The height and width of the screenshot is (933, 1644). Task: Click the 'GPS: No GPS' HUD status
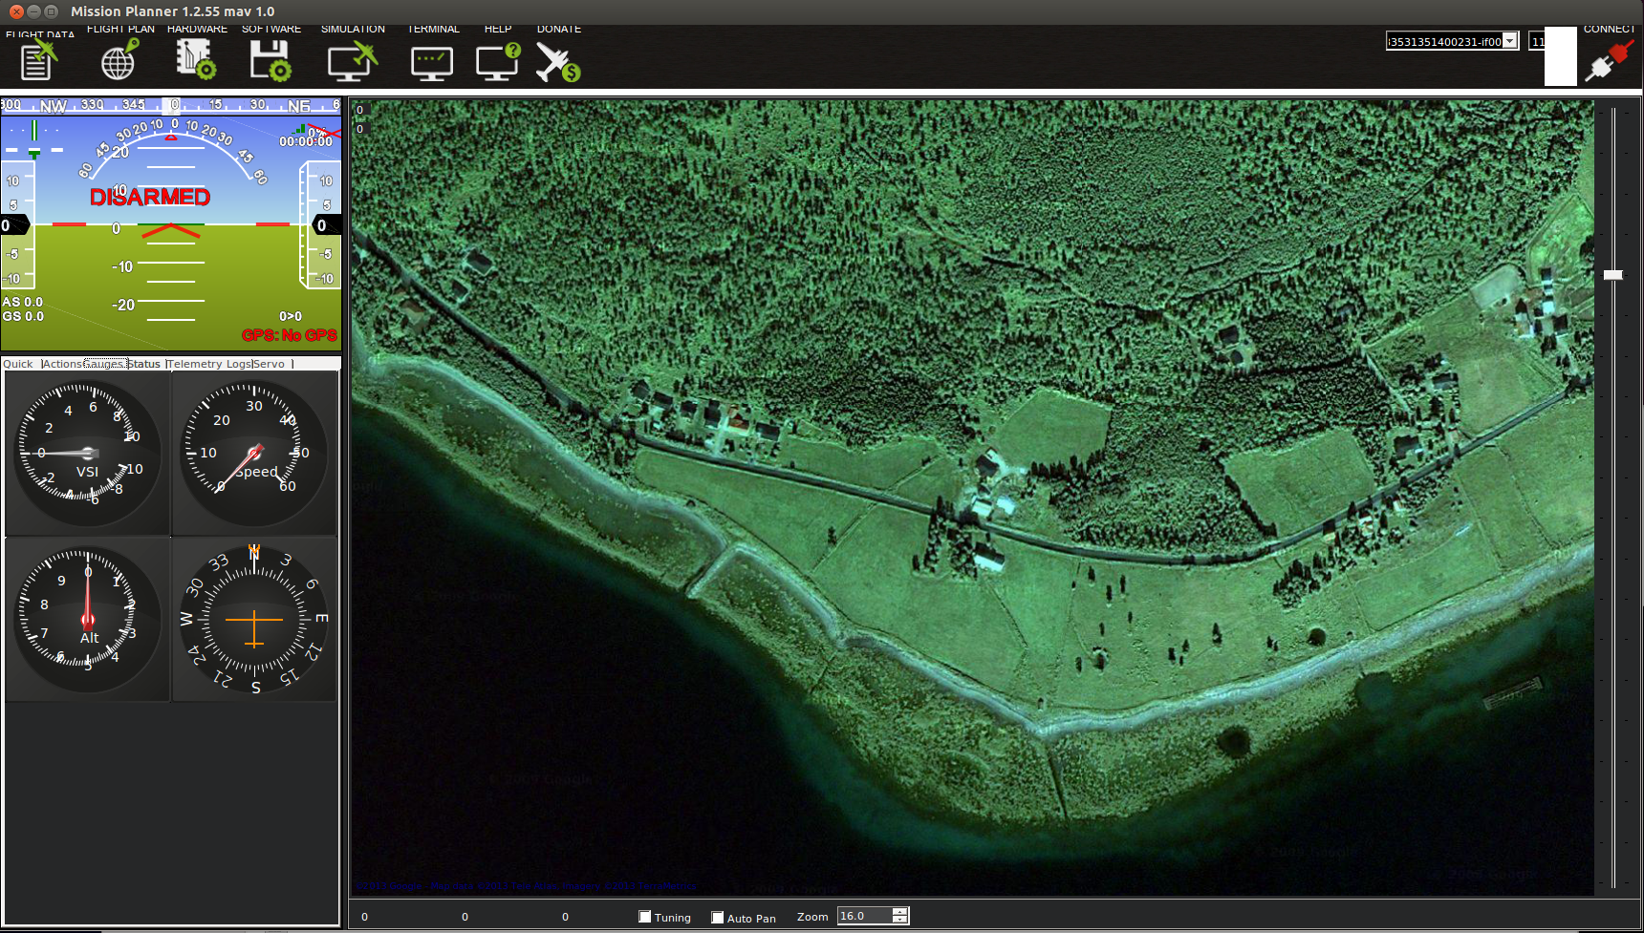tap(290, 335)
